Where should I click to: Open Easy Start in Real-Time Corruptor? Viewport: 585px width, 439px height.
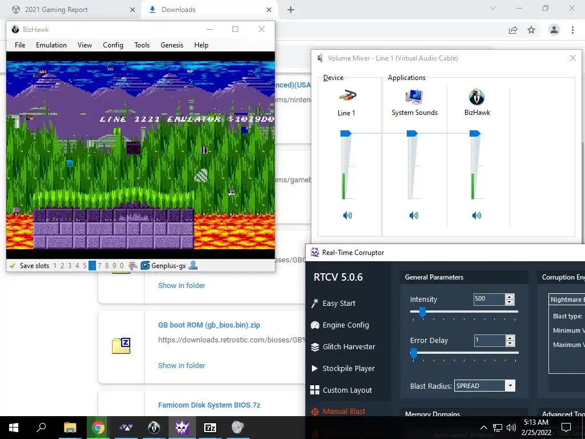[333, 303]
